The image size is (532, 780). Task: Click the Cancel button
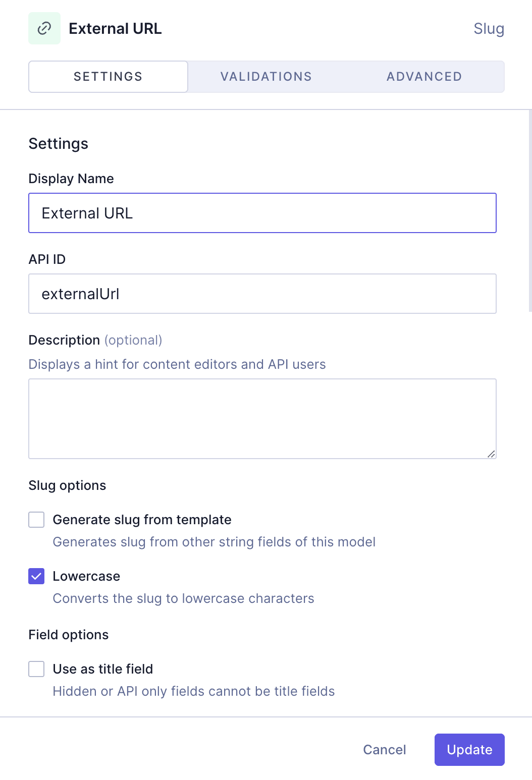(384, 750)
